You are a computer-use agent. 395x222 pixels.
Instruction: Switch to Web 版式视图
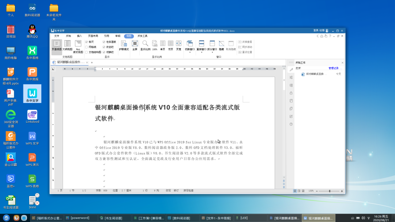pyautogui.click(x=78, y=46)
